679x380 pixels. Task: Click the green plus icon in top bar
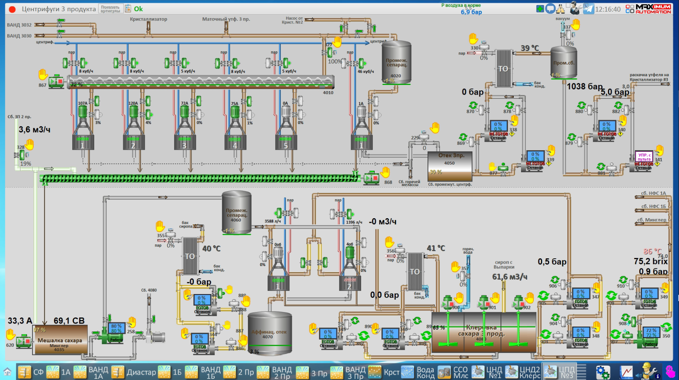tap(540, 9)
